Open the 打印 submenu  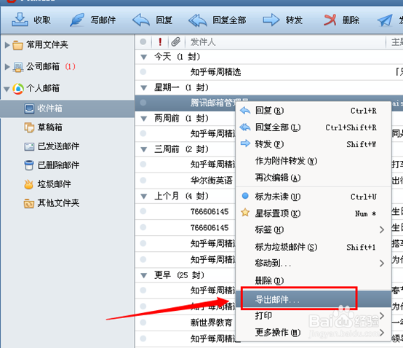314,315
